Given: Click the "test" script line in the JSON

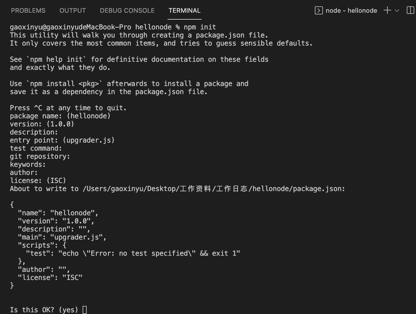Looking at the screenshot, I should coord(133,253).
